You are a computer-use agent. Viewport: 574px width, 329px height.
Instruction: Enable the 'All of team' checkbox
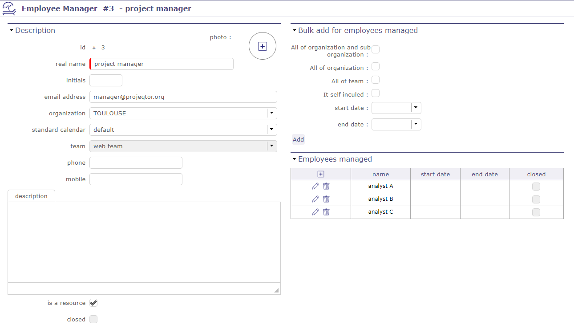375,80
